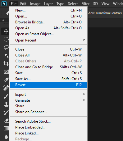Viewport: 123px width, 141px height.
Task: Choose Close All menu entry
Action: 48,55
